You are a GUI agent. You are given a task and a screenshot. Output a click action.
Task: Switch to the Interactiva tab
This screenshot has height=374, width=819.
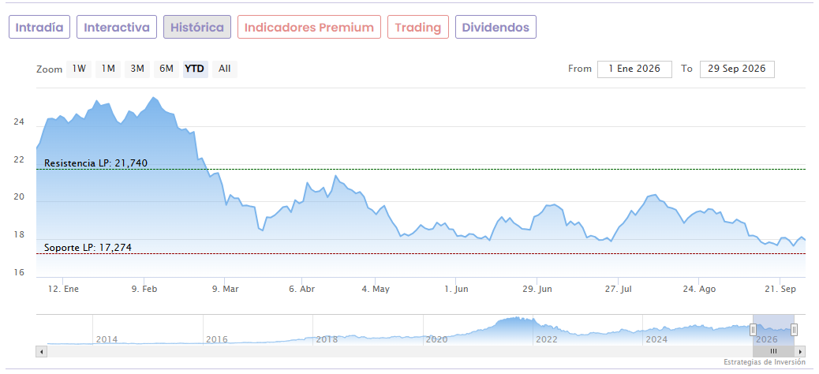click(117, 27)
